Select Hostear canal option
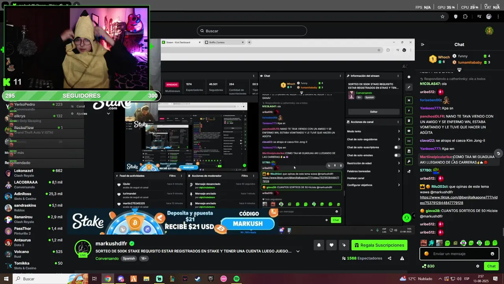Screen dimensions: 504x284 coord(356,178)
